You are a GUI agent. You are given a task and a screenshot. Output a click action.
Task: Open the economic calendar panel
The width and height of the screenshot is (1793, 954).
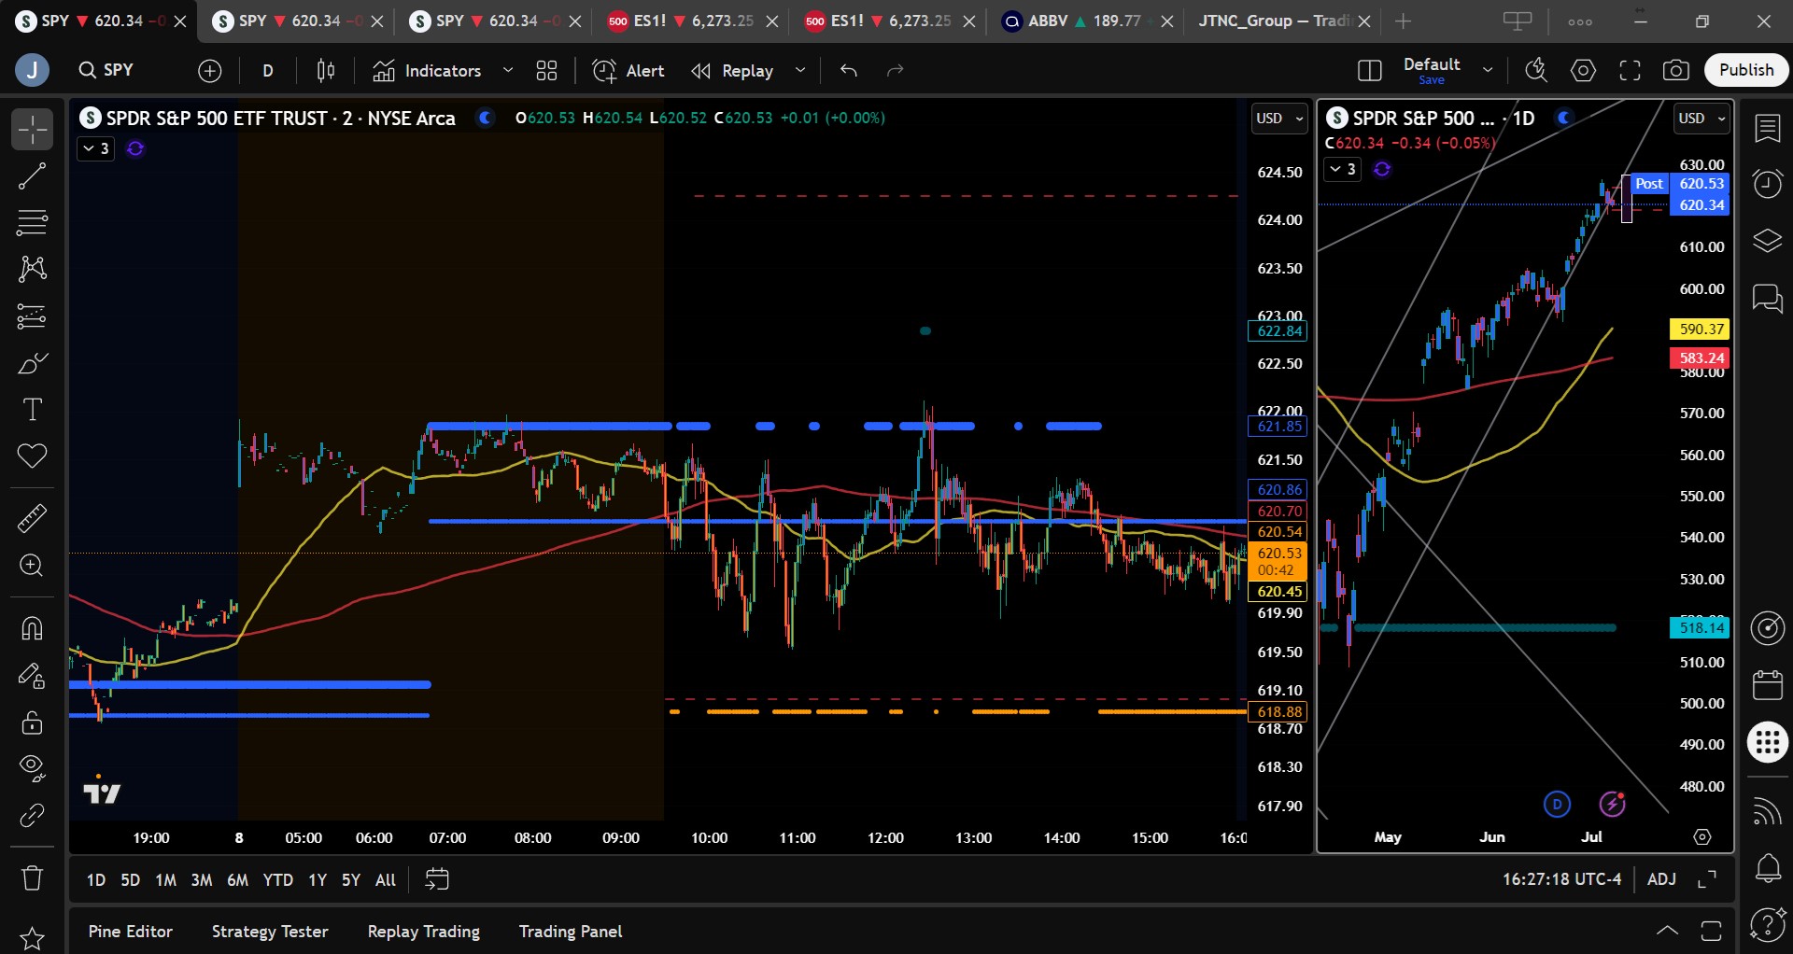(x=1767, y=684)
